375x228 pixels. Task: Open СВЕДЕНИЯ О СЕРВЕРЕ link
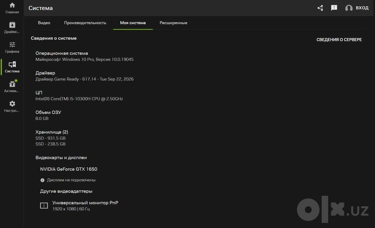pos(339,40)
